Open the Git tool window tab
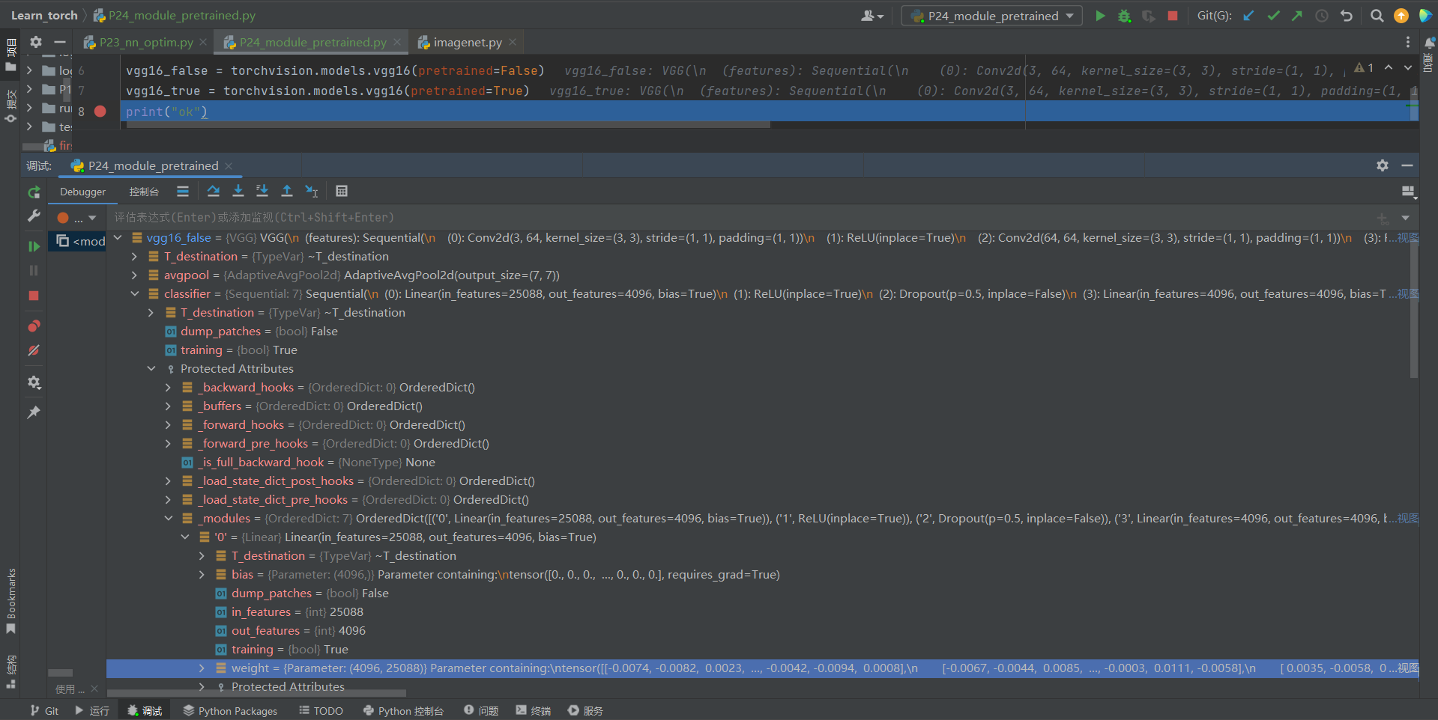This screenshot has width=1438, height=720. [x=44, y=711]
